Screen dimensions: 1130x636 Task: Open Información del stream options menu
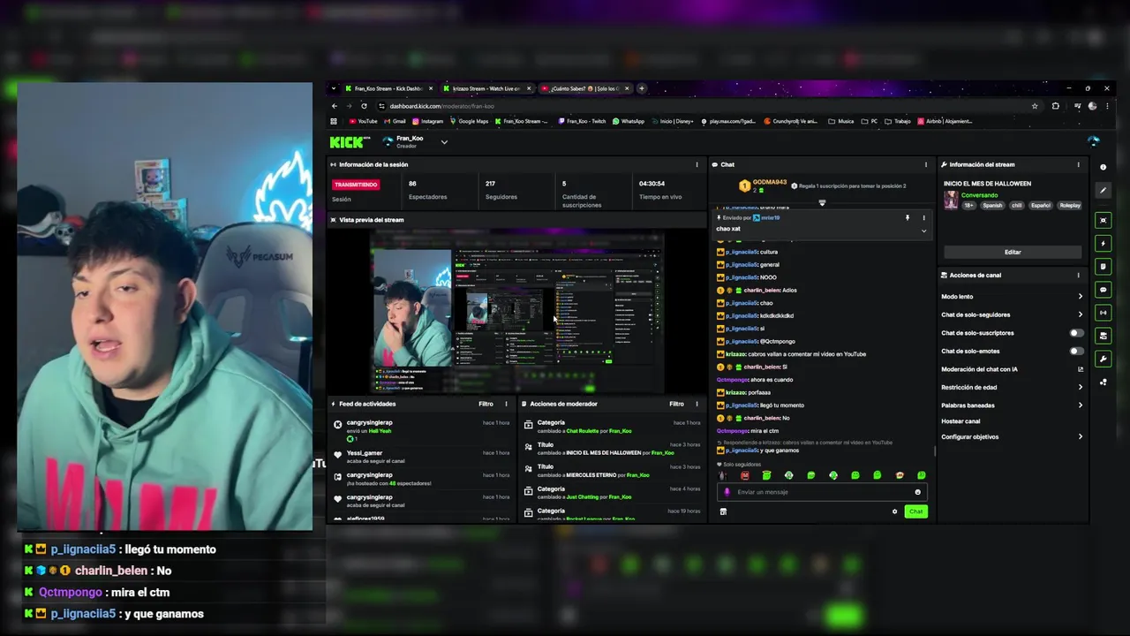[1078, 164]
